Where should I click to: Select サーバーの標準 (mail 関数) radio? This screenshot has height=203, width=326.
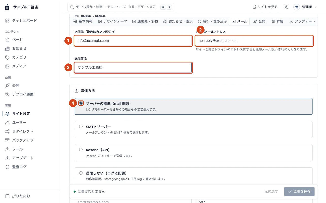pos(81,103)
